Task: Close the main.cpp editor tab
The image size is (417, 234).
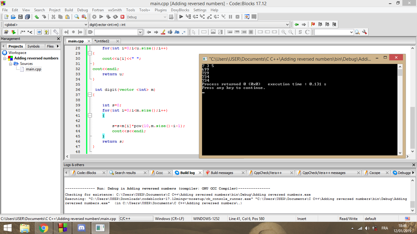Action: point(89,41)
